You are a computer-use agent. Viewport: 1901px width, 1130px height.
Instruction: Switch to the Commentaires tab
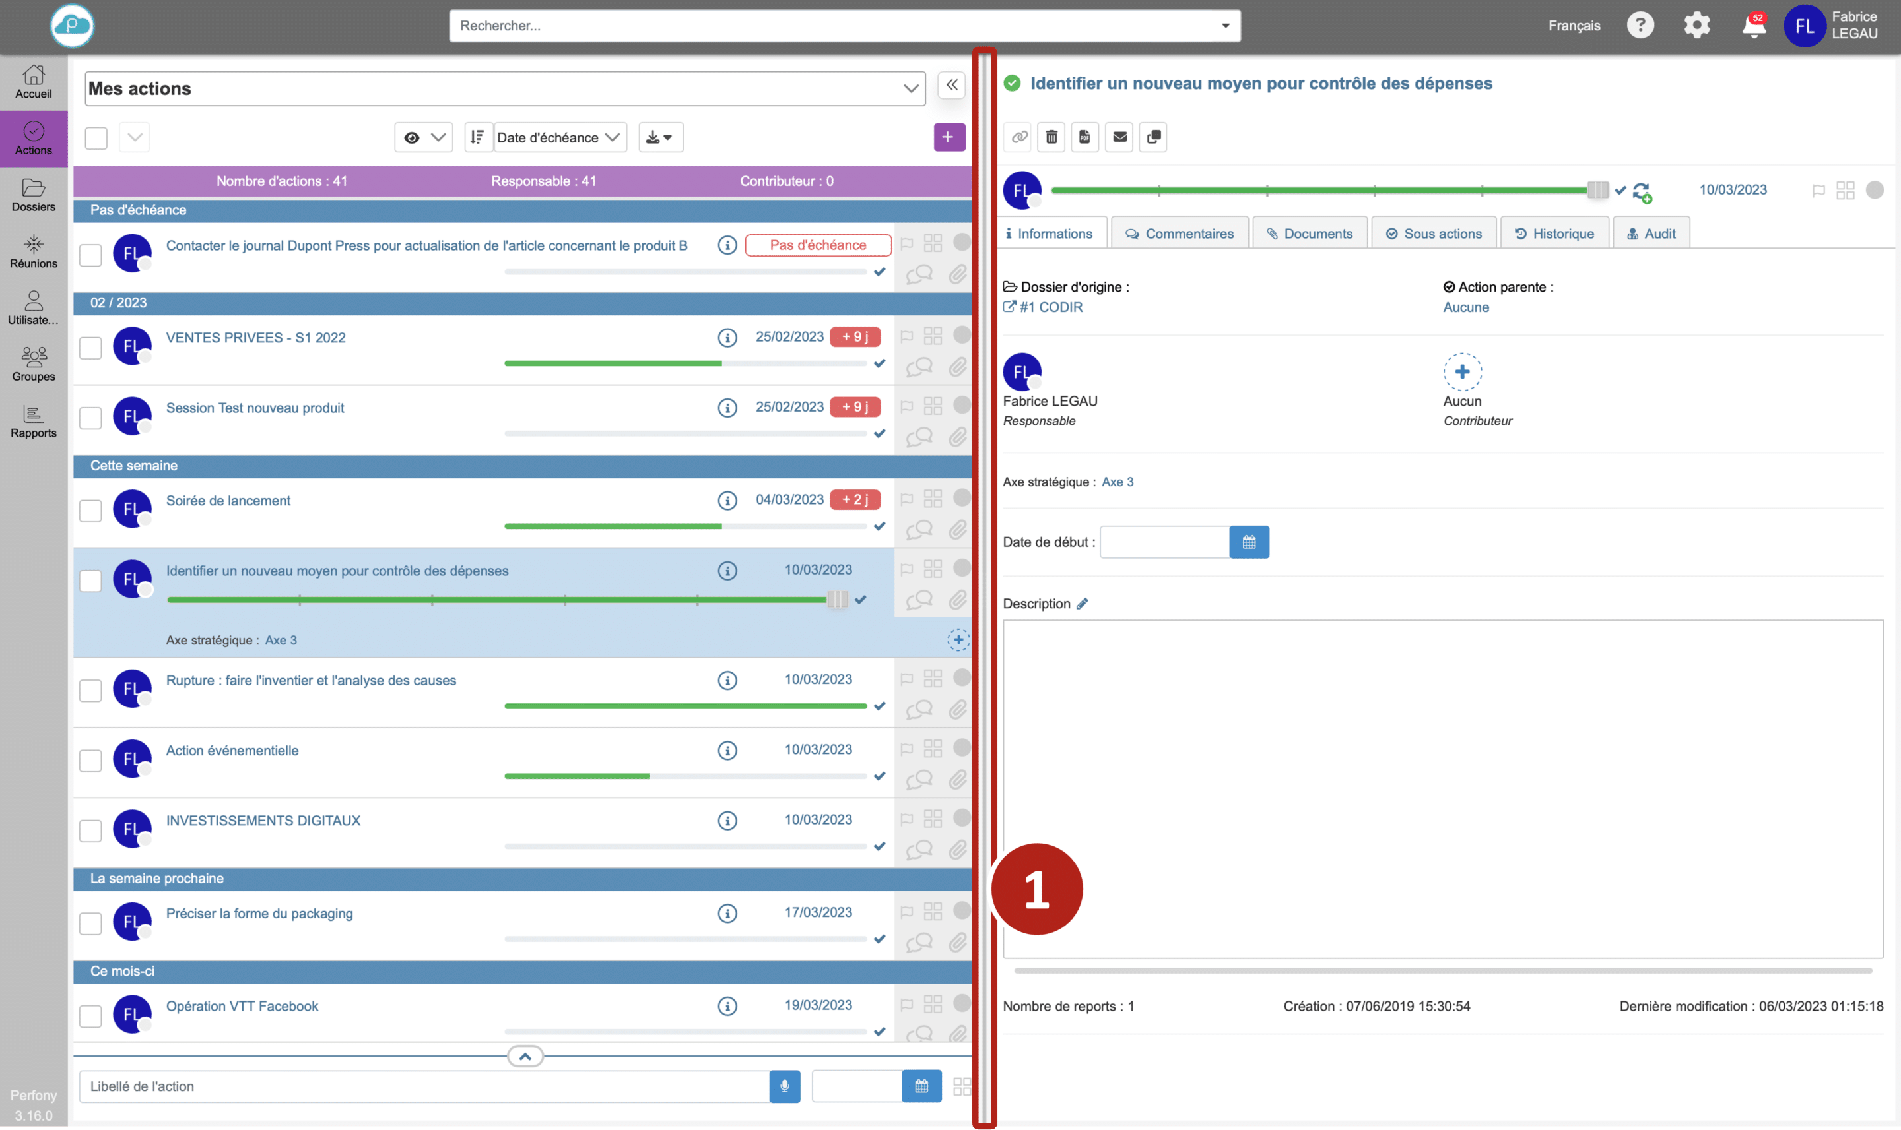tap(1180, 234)
